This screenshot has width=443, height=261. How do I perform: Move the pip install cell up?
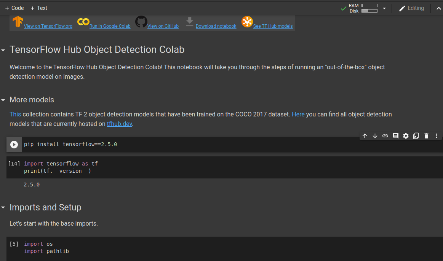(365, 136)
